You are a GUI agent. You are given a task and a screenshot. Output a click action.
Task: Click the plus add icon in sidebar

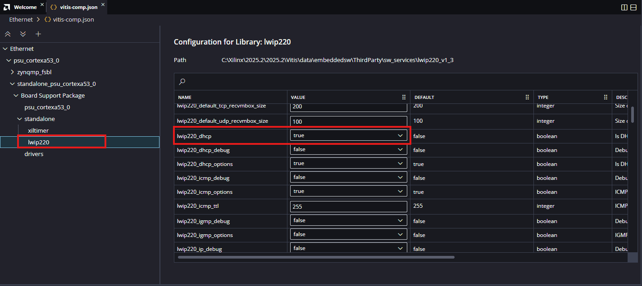[x=38, y=34]
